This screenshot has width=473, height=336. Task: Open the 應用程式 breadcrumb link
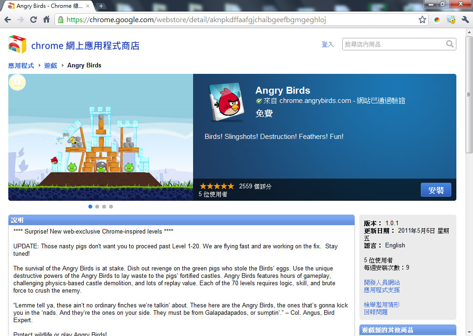click(21, 66)
